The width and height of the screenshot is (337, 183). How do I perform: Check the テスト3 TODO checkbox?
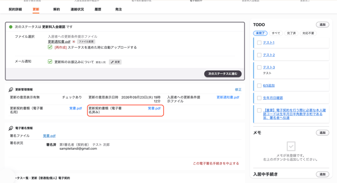coord(259,67)
